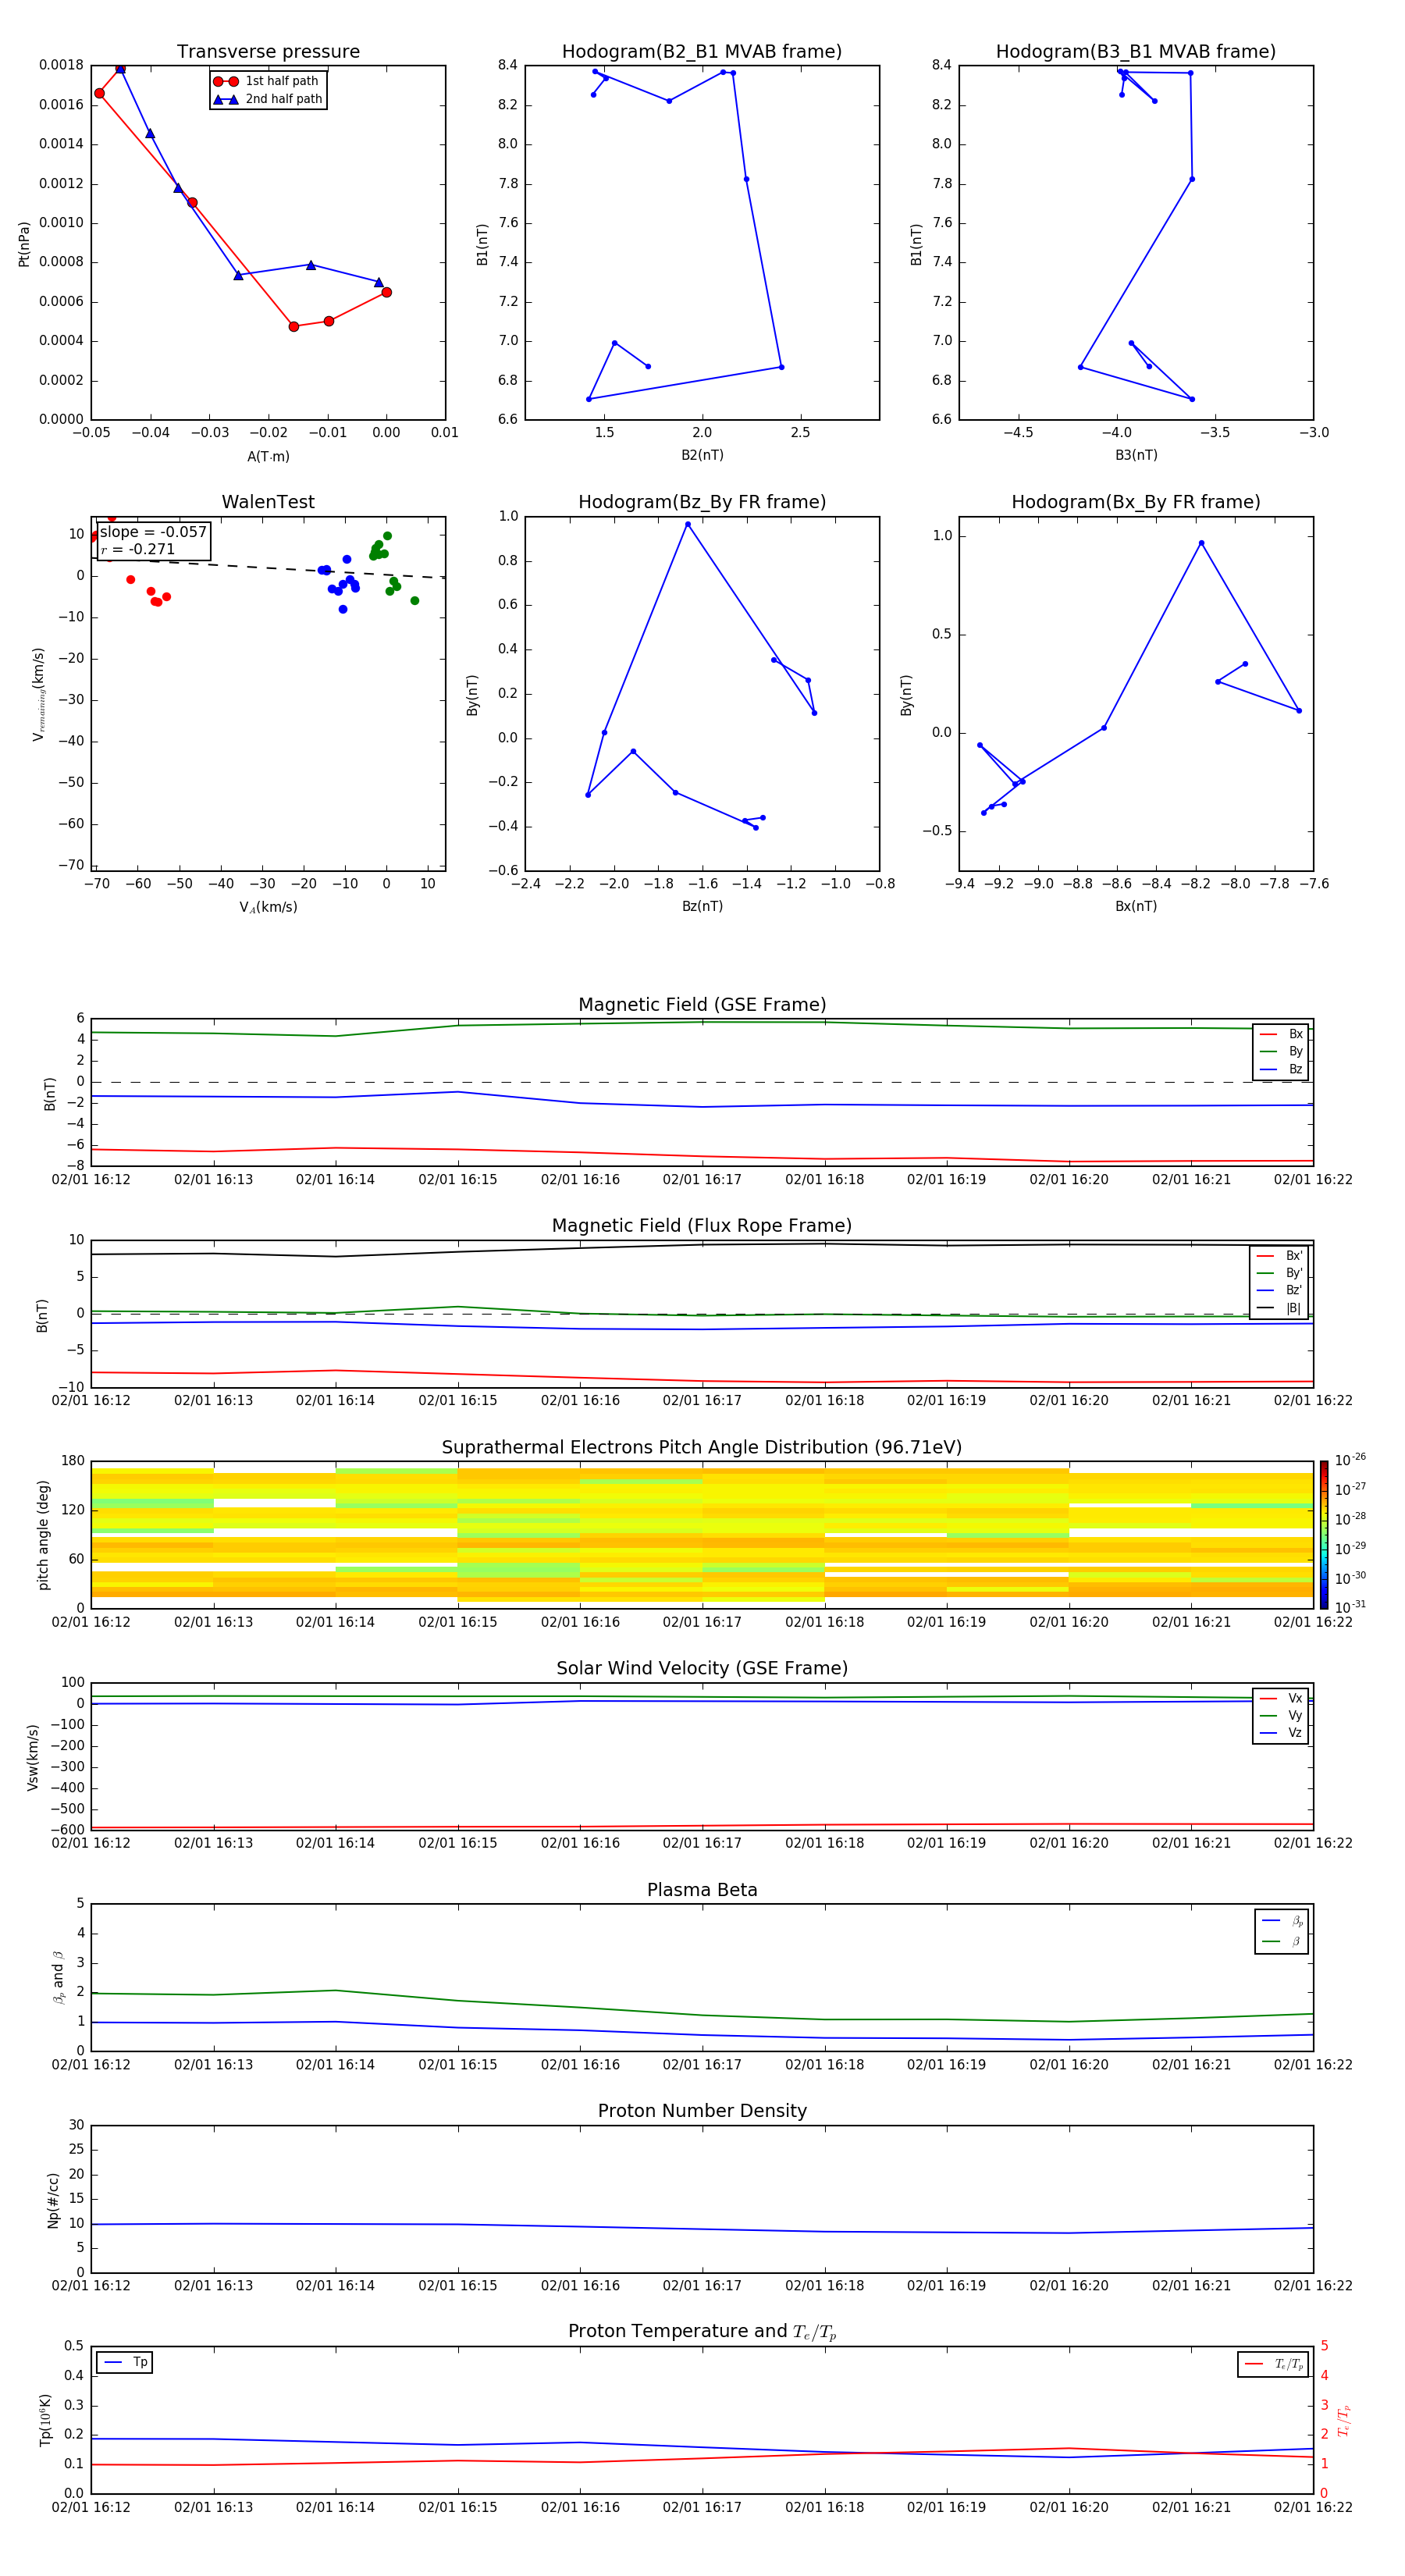1405x2576 pixels.
Task: Click the Vx entry in velocity legend
Action: coord(1281,1698)
